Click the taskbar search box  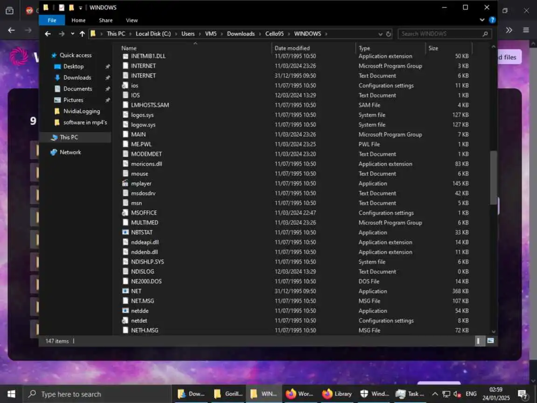tap(96, 394)
